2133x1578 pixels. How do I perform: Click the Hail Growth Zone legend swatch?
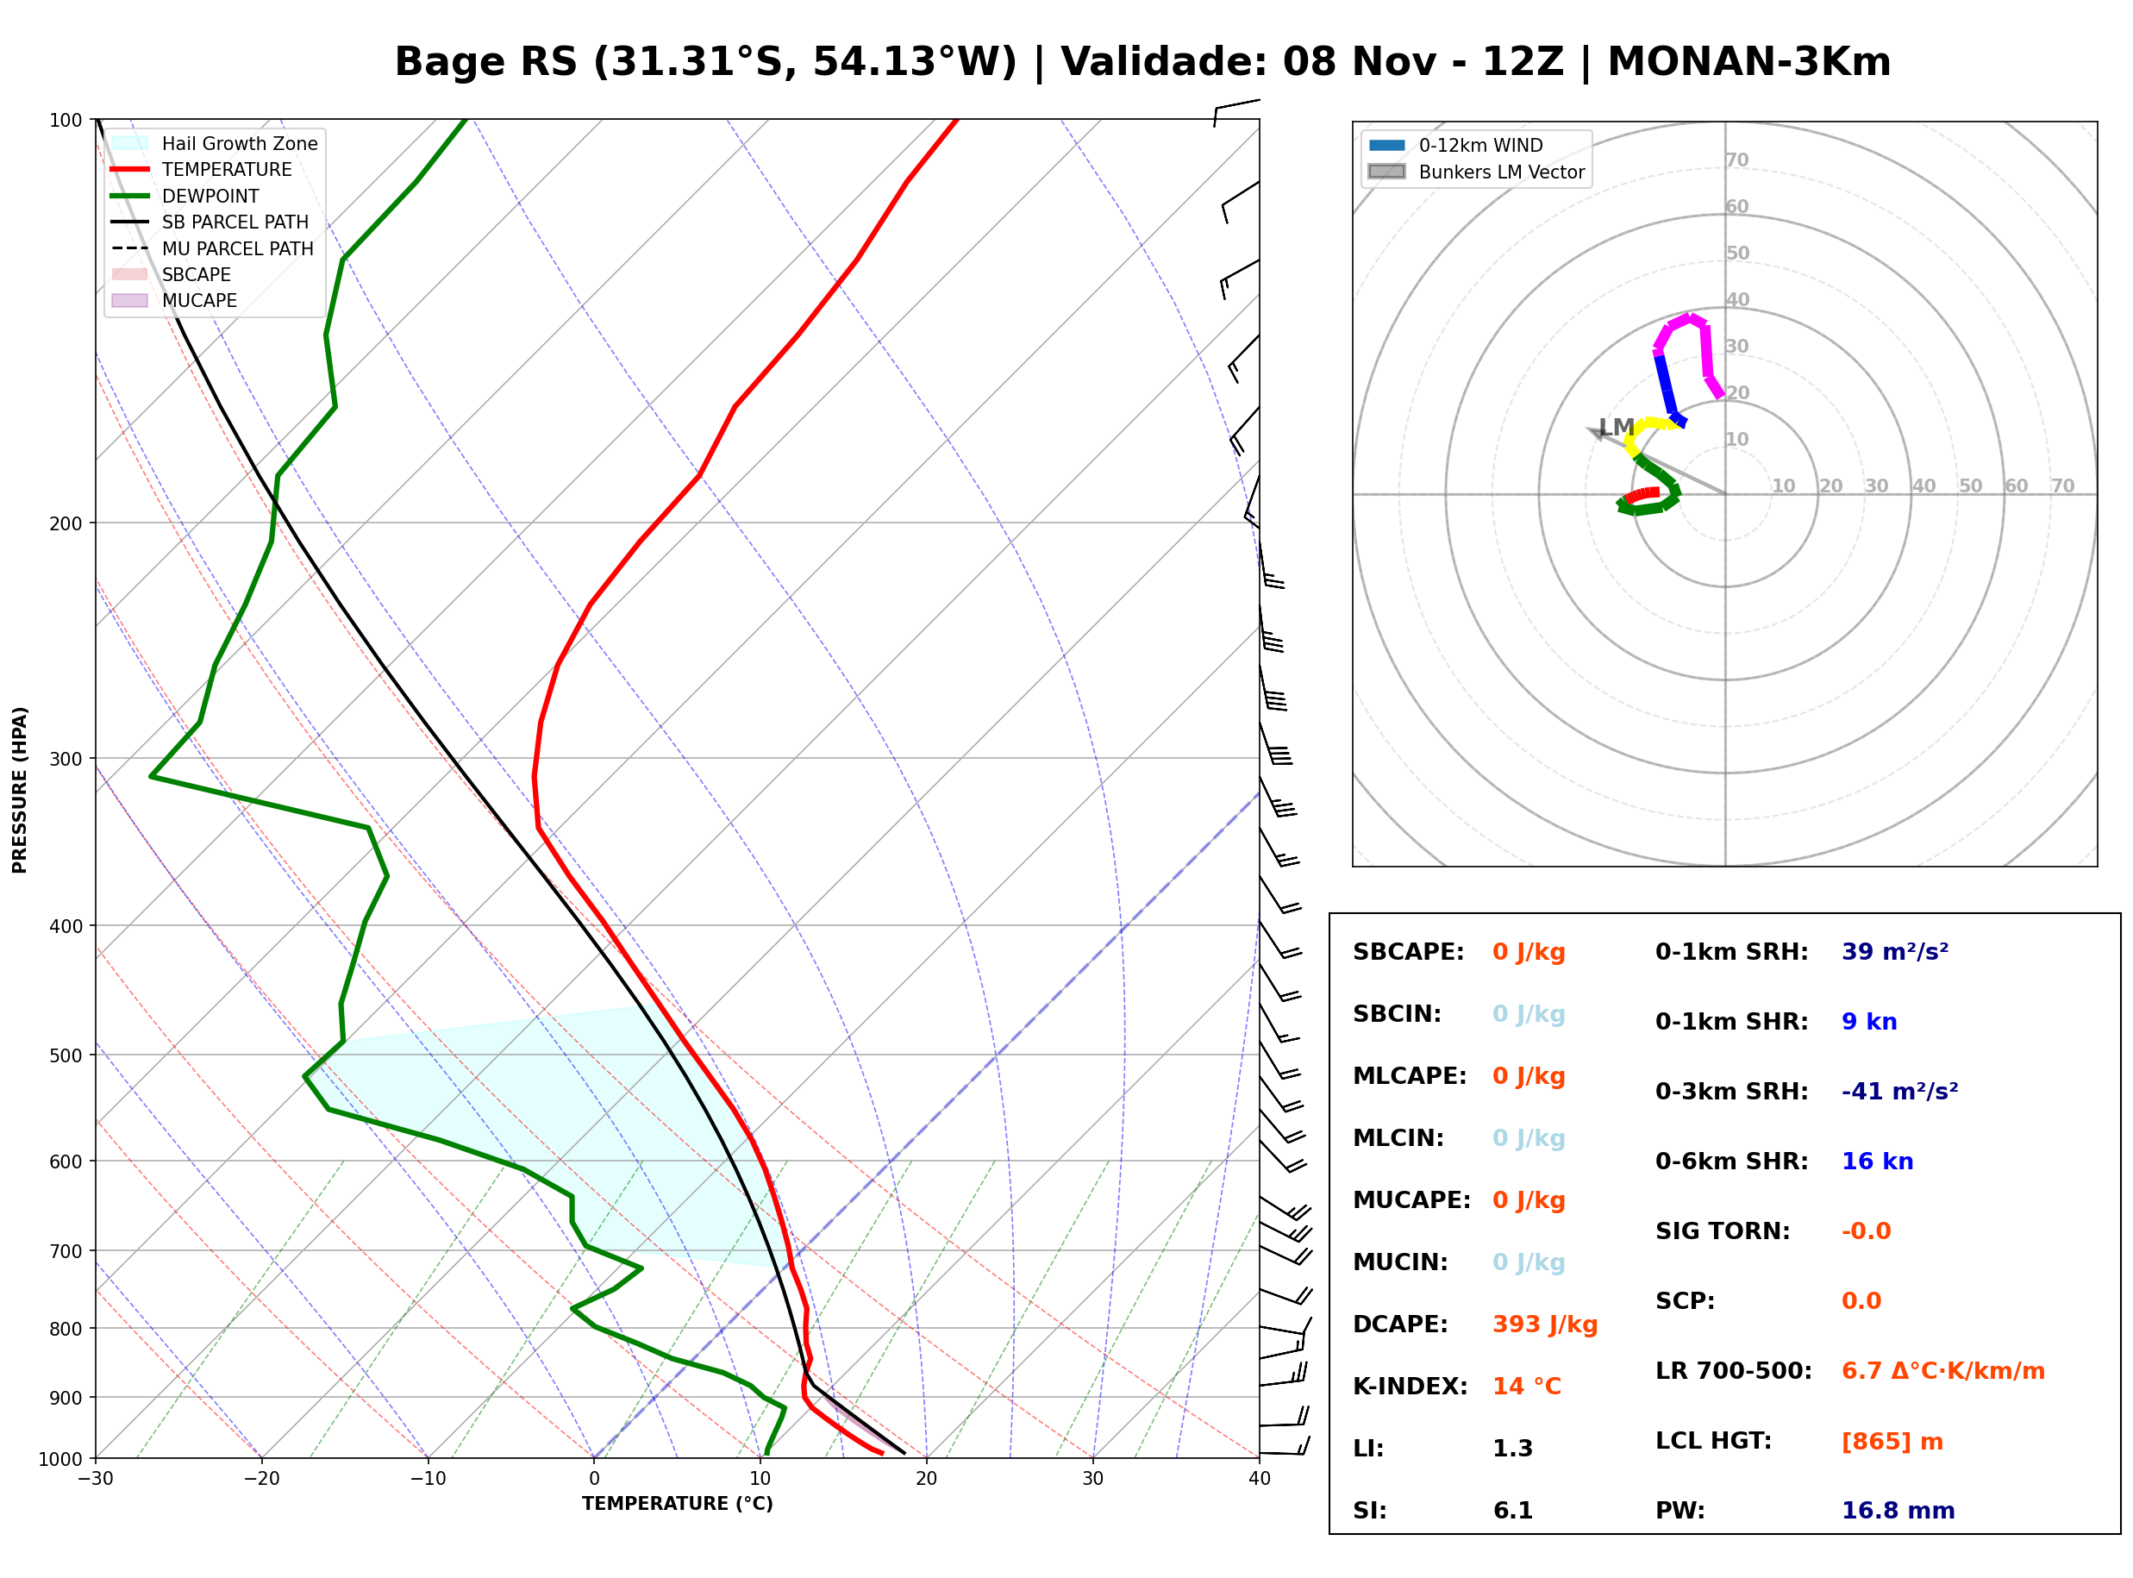coord(130,143)
